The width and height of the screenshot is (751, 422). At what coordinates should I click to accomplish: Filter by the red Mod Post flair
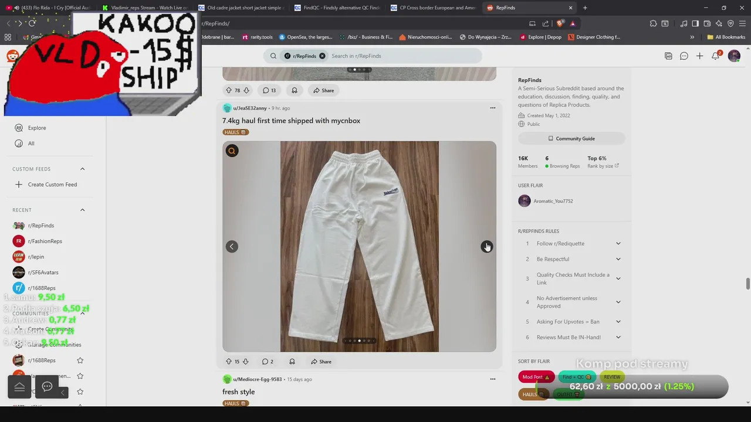pyautogui.click(x=536, y=377)
